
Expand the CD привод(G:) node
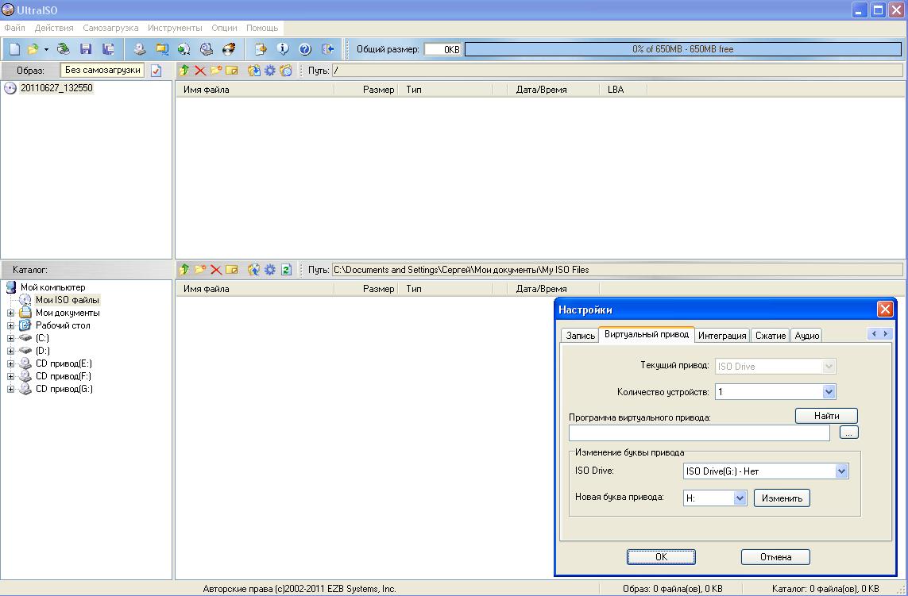pos(10,390)
